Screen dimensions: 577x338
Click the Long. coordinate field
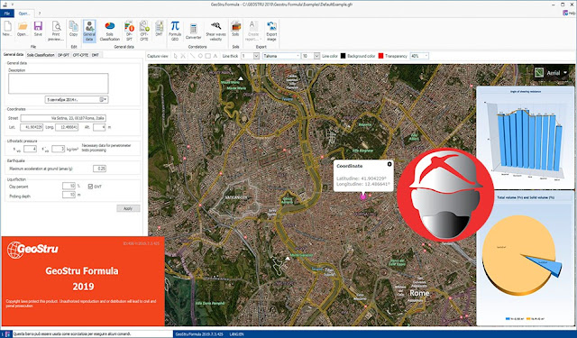coord(67,127)
